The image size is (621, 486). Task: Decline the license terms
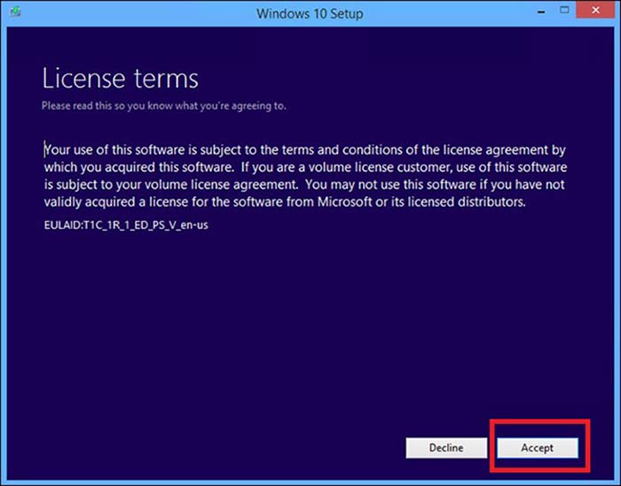pyautogui.click(x=446, y=448)
